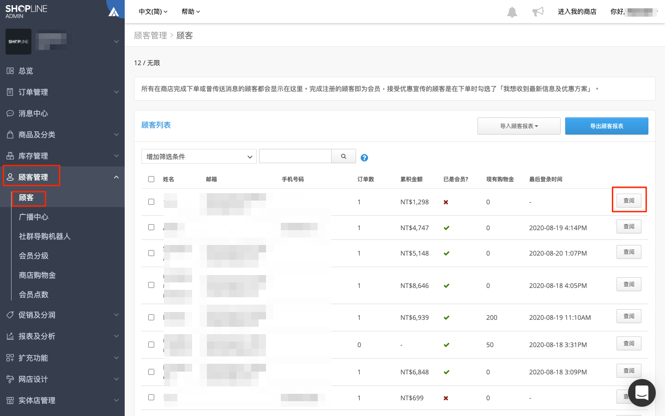This screenshot has width=665, height=416.
Task: Open the 帮助 menu
Action: (x=191, y=12)
